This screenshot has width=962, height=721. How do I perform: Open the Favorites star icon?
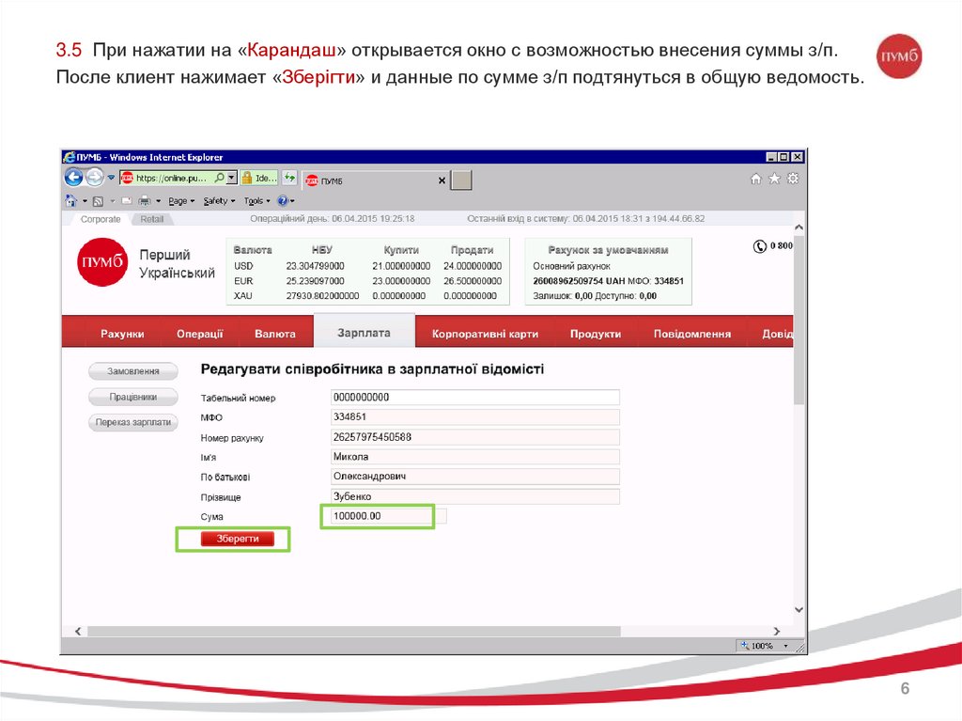tap(774, 179)
